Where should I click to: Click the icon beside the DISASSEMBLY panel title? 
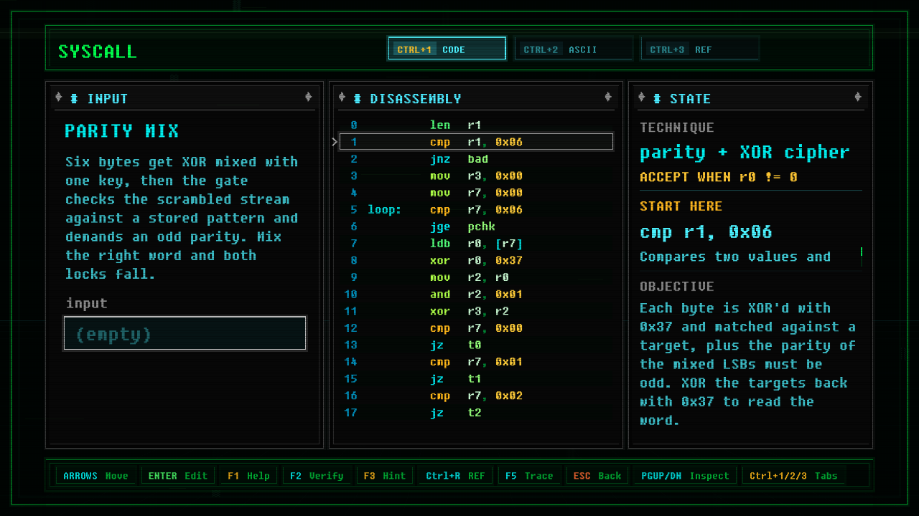[x=357, y=99]
